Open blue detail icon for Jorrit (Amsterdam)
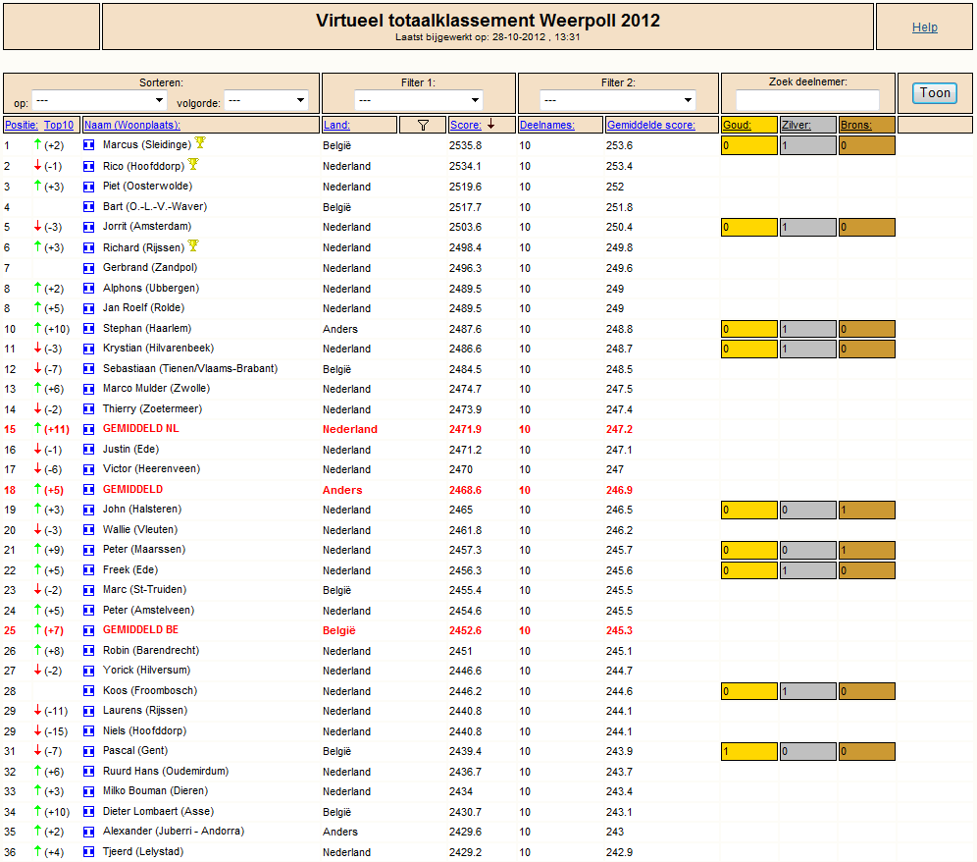 [x=89, y=227]
